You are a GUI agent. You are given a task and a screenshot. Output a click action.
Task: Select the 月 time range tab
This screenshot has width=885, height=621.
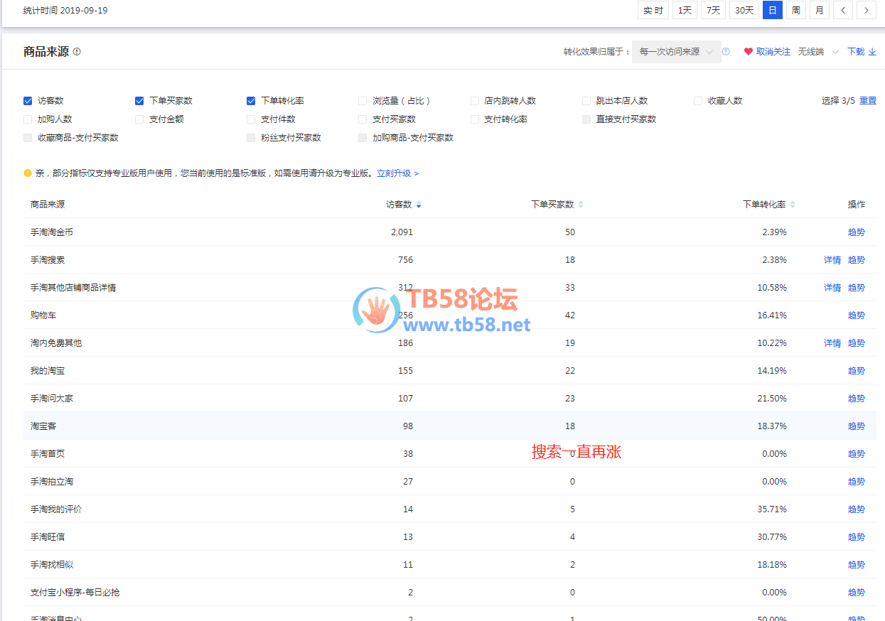tap(820, 10)
